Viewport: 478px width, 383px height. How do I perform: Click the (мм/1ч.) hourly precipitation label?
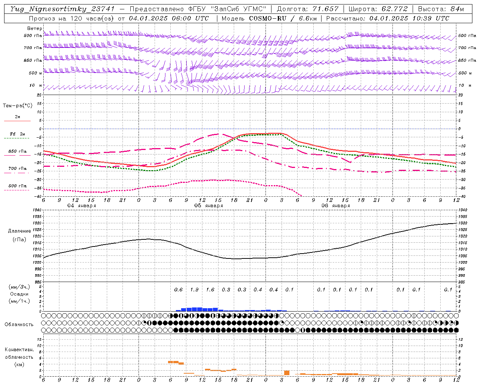19,301
